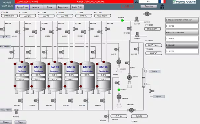Select the BAC 95 Récupération tank
This screenshot has width=200, height=124.
(87, 78)
